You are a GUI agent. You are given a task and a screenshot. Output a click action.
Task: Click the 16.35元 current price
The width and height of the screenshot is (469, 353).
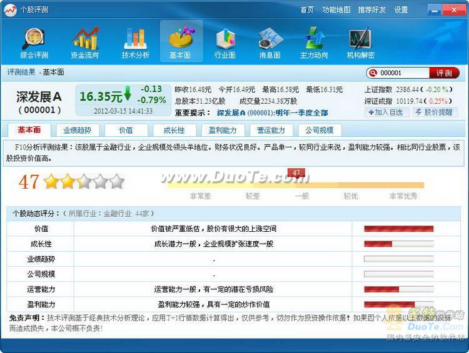(x=101, y=96)
